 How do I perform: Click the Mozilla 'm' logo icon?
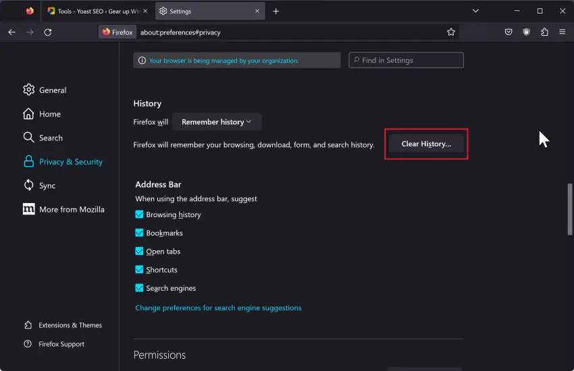pyautogui.click(x=28, y=209)
